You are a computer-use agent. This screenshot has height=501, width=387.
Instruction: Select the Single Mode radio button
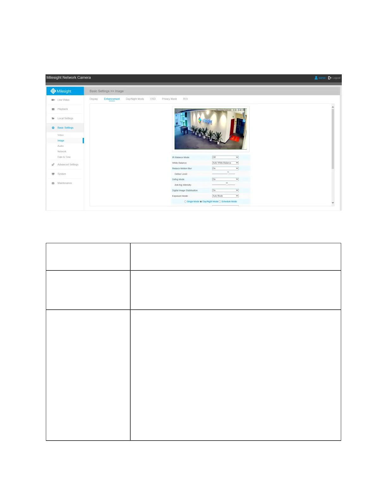(185, 201)
